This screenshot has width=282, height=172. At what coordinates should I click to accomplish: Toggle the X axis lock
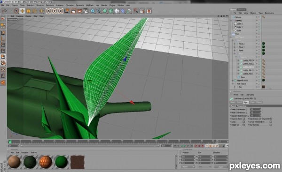[x=48, y=11]
